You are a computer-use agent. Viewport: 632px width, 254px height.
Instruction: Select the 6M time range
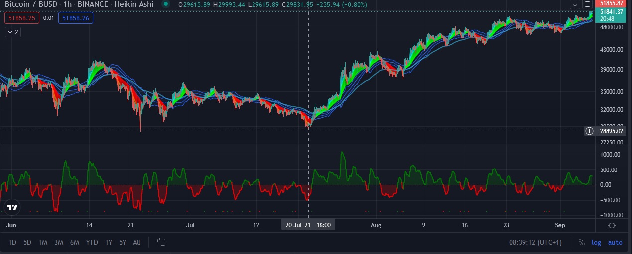[75, 243]
